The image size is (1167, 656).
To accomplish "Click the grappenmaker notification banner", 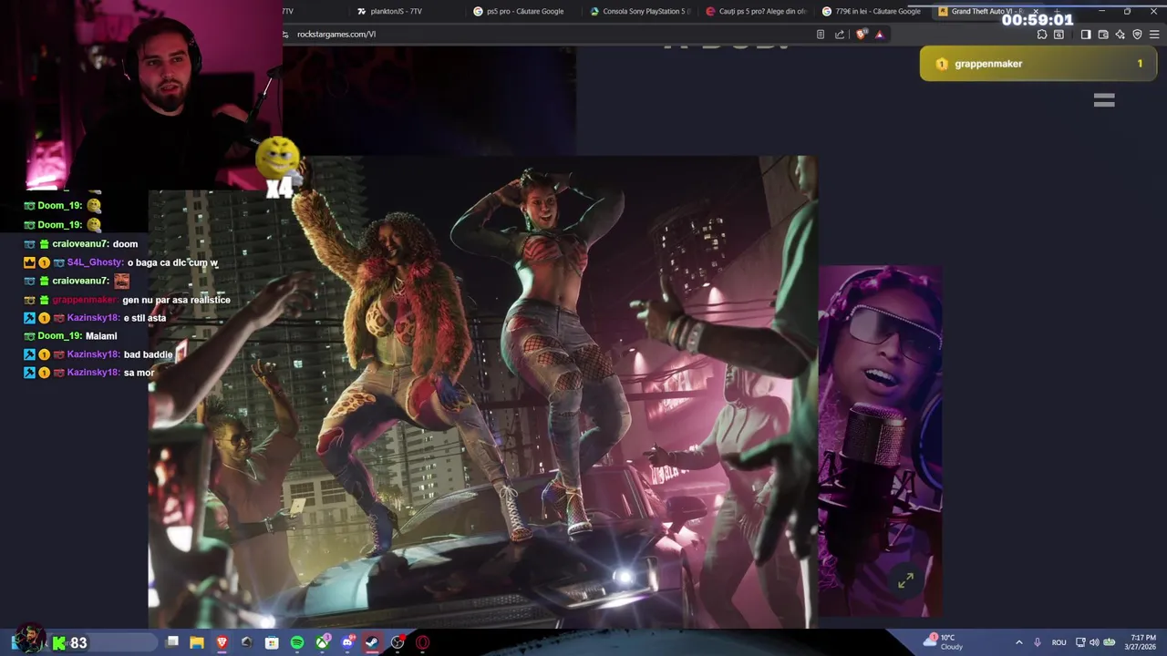I will 1038,64.
